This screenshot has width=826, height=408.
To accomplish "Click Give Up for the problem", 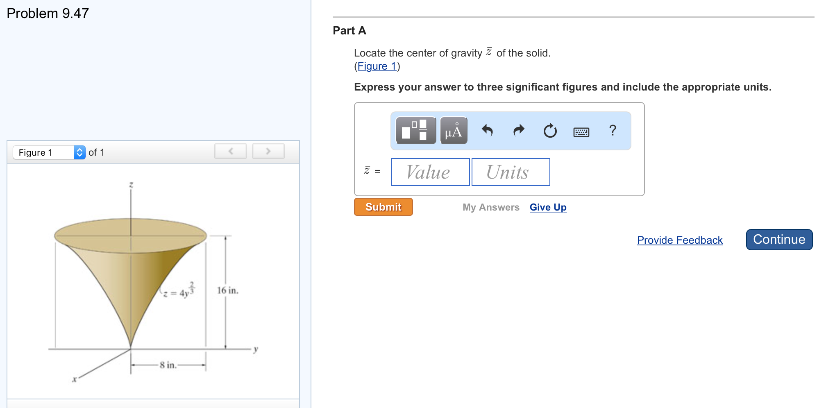I will coord(548,207).
